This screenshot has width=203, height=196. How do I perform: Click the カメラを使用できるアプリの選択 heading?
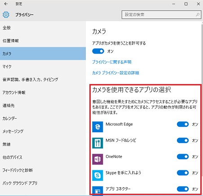[x=132, y=90]
